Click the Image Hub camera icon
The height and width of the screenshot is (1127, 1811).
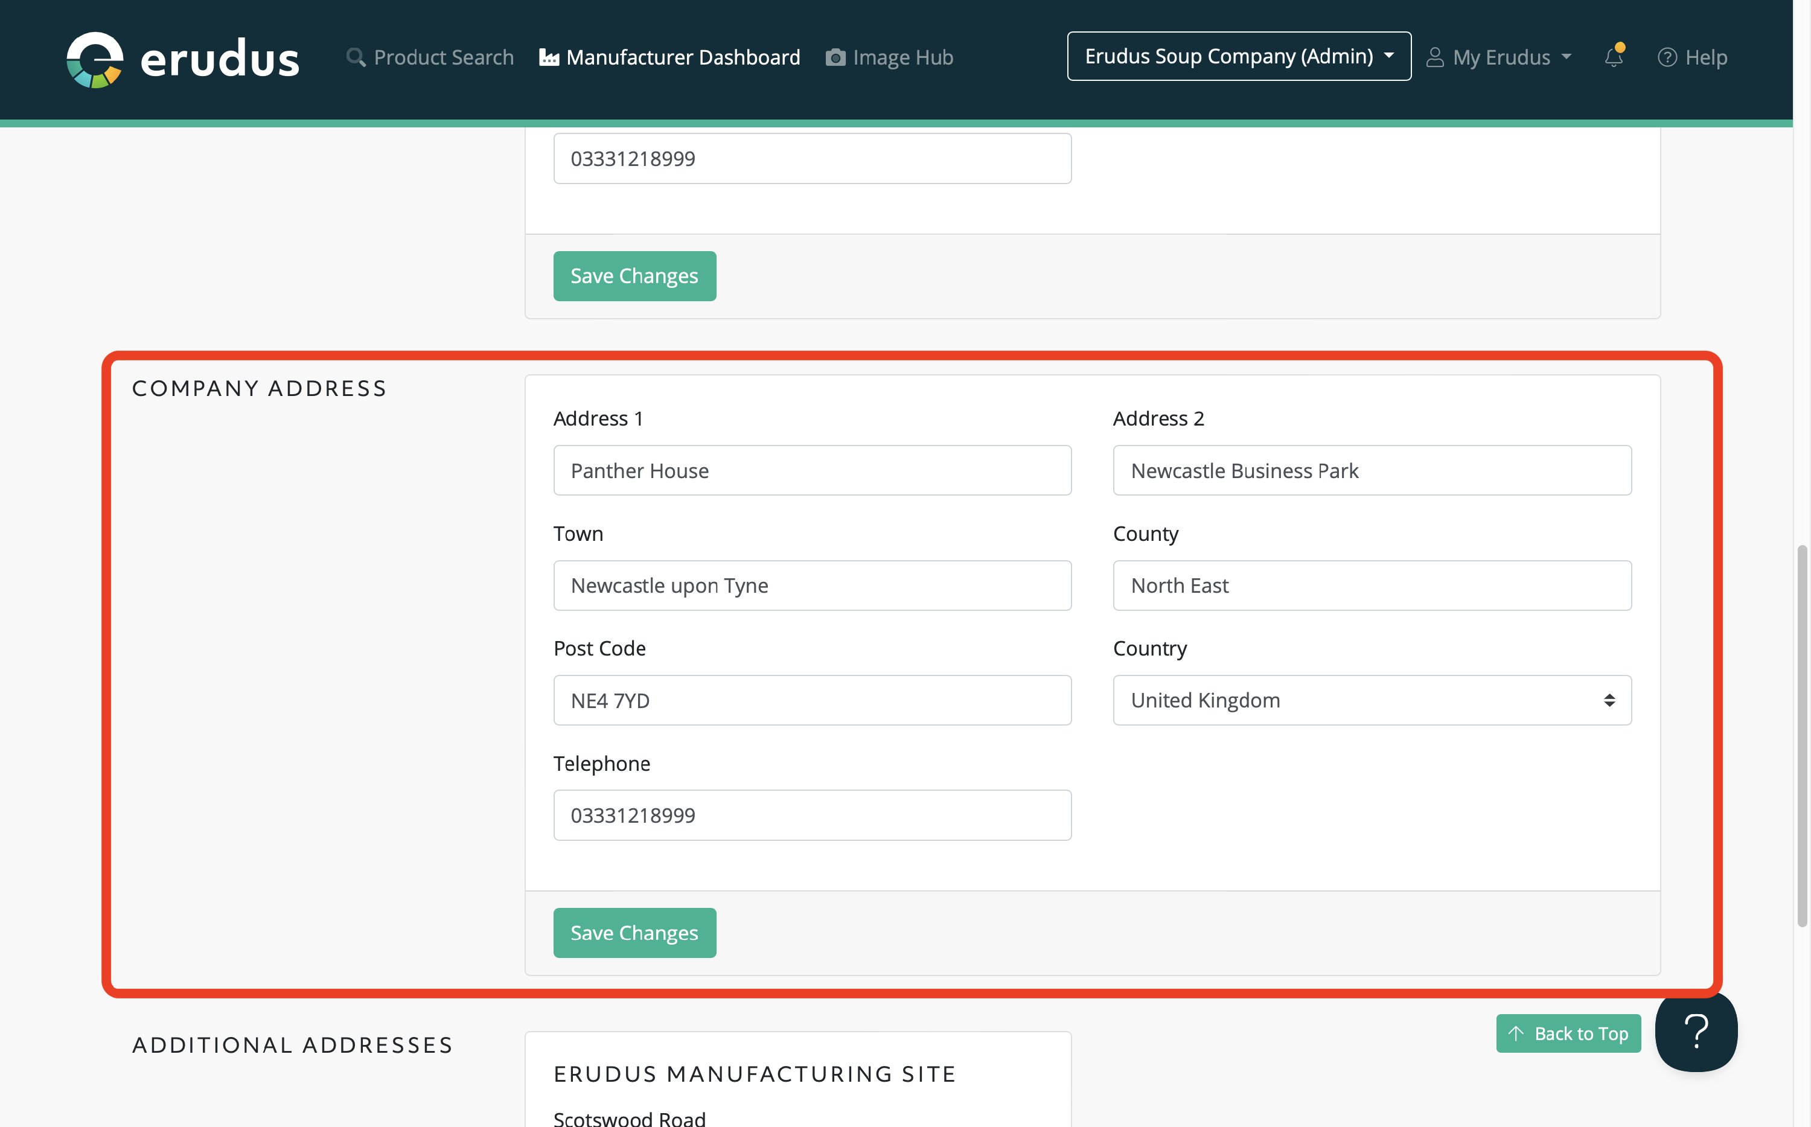835,57
